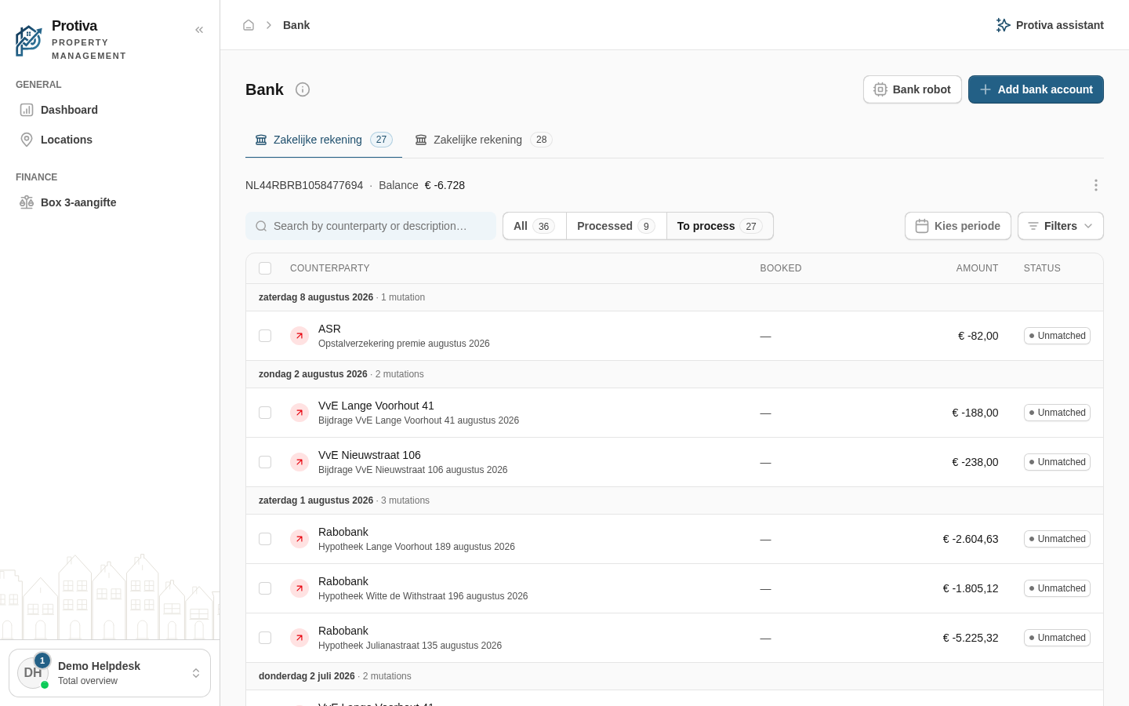The width and height of the screenshot is (1129, 706).
Task: Open the three-dot account options menu
Action: [1096, 185]
